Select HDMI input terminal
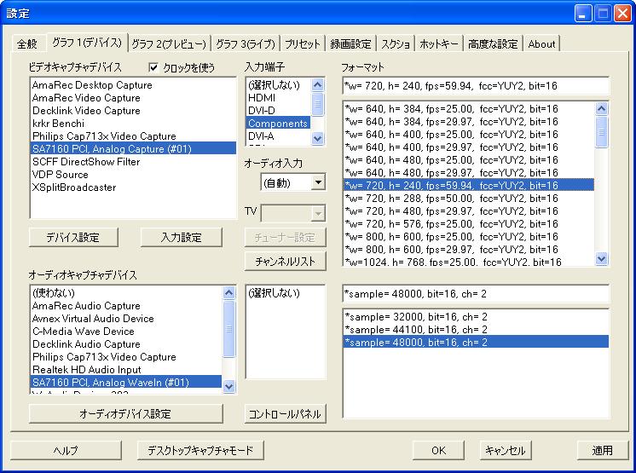Viewport: 636px width, 473px height. point(278,98)
